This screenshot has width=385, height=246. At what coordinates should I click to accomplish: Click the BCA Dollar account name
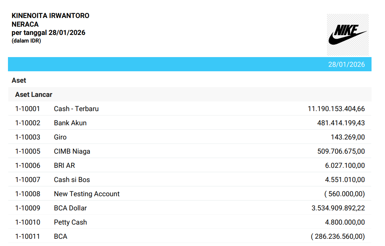pos(70,208)
